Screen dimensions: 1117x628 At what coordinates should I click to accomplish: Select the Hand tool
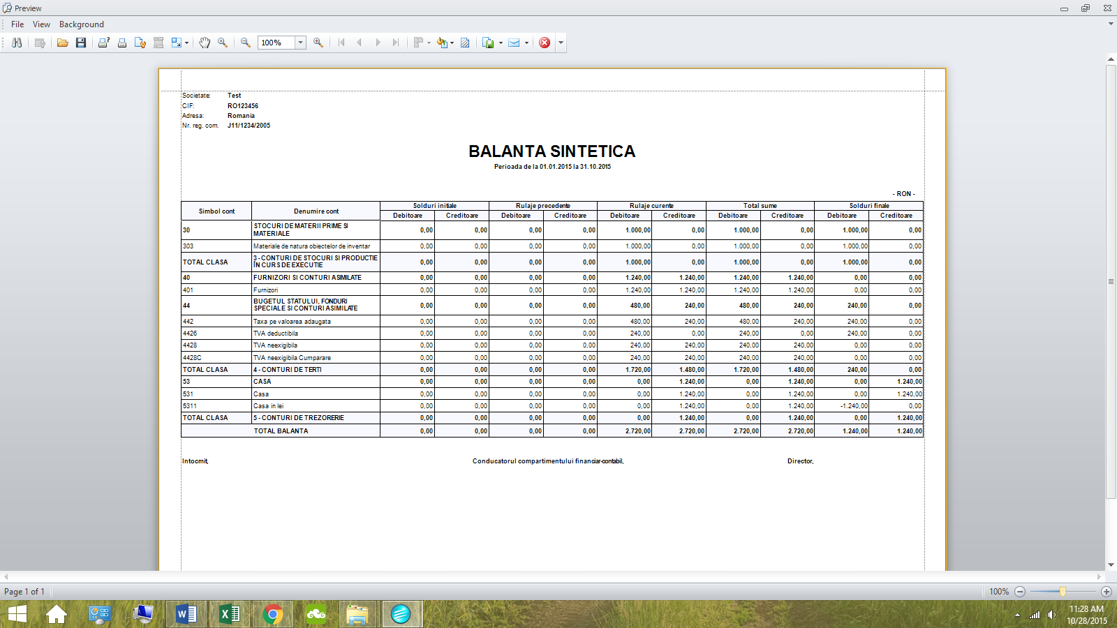[x=205, y=43]
